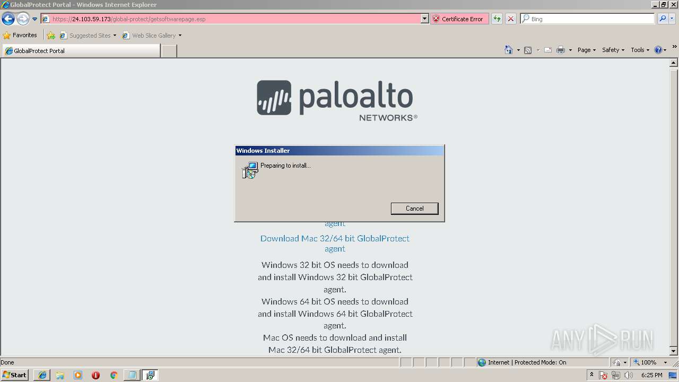Stop loading with the red X icon
Viewport: 679px width, 382px height.
coord(511,19)
